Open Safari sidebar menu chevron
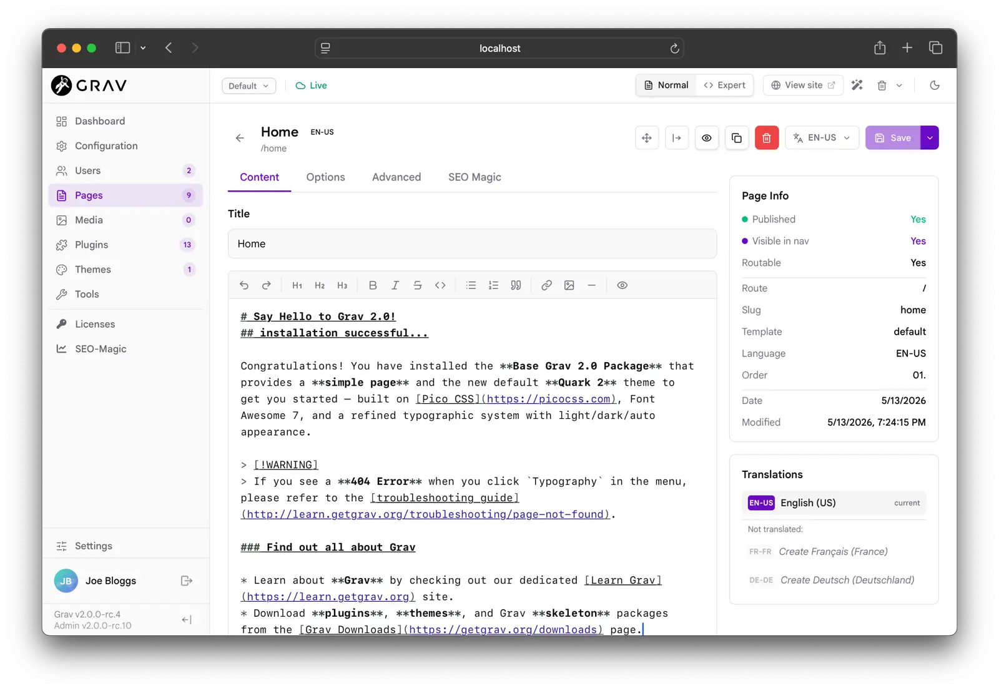999x691 pixels. point(143,48)
